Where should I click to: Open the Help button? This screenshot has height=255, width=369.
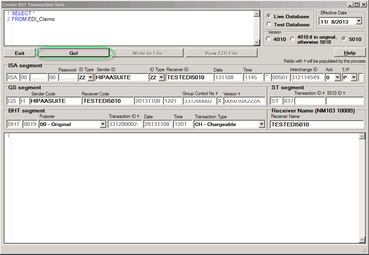[349, 53]
